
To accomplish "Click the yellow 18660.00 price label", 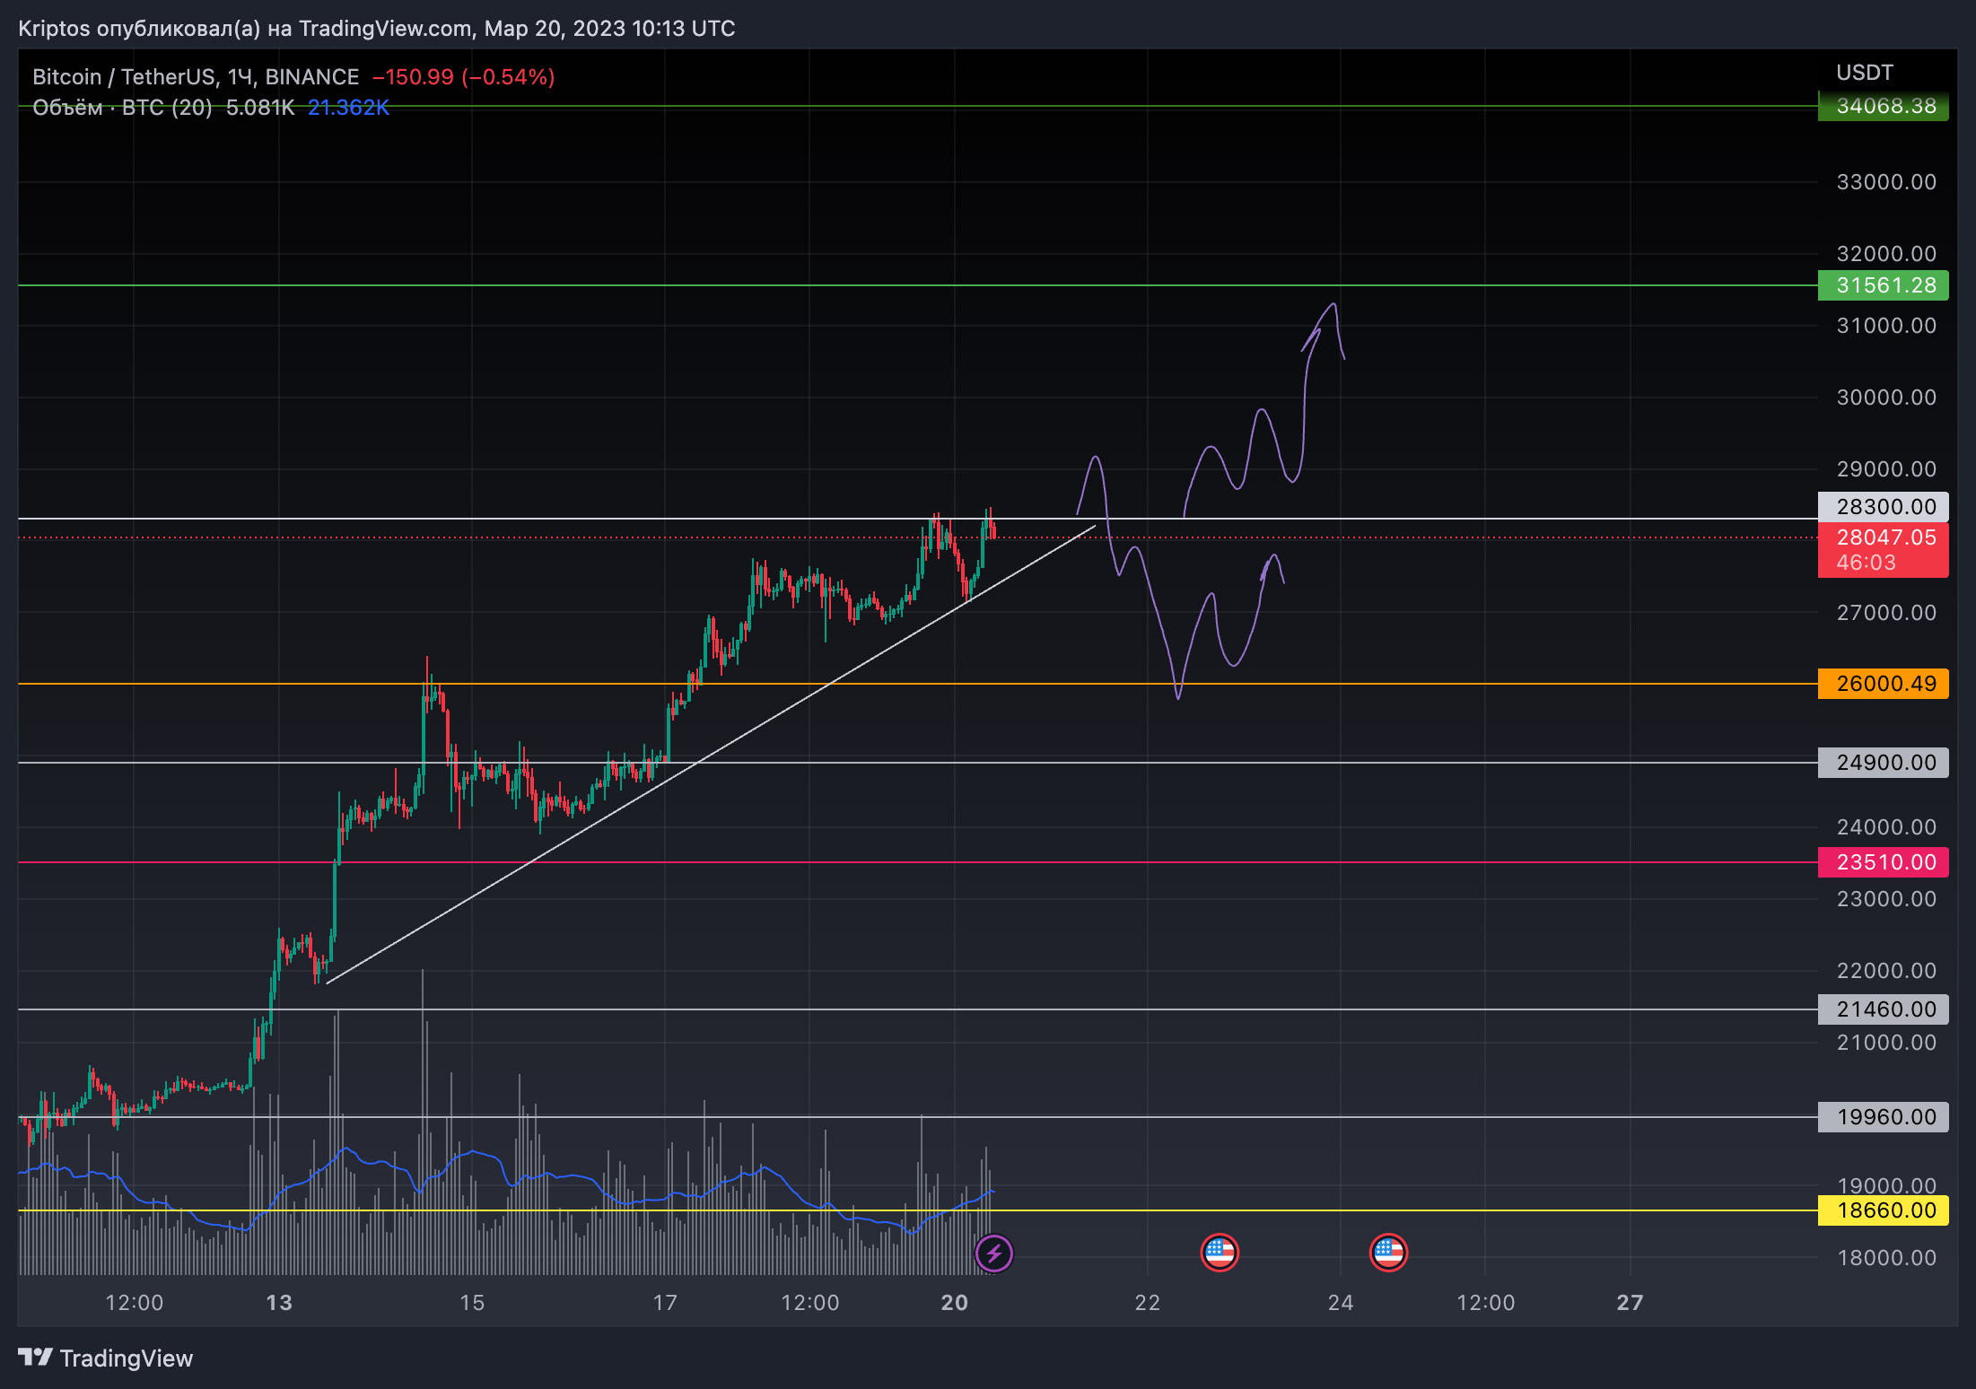I will click(x=1883, y=1210).
